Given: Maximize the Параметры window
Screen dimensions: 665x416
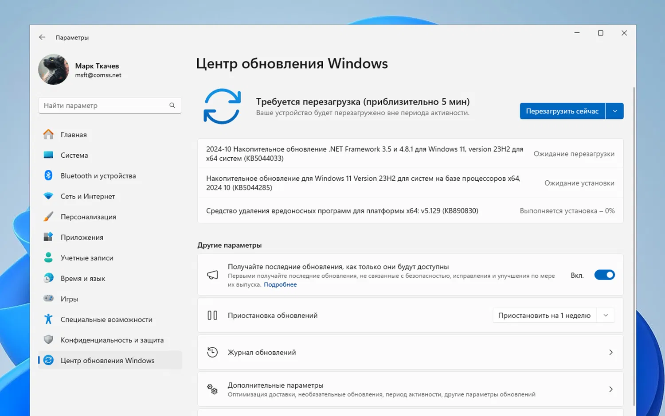Looking at the screenshot, I should tap(600, 33).
